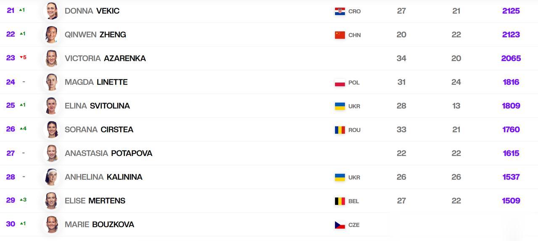Screen dimensions: 538x241
Task: Click Belgium flag icon next to BEL
Action: tap(340, 201)
